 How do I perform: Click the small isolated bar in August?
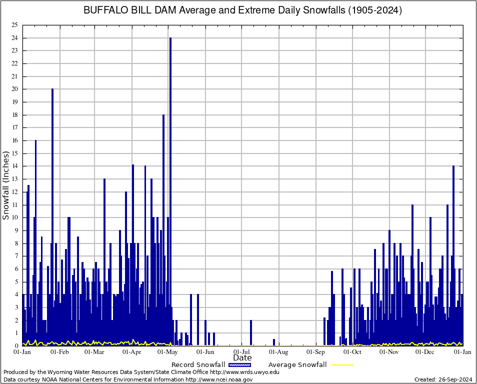click(274, 342)
